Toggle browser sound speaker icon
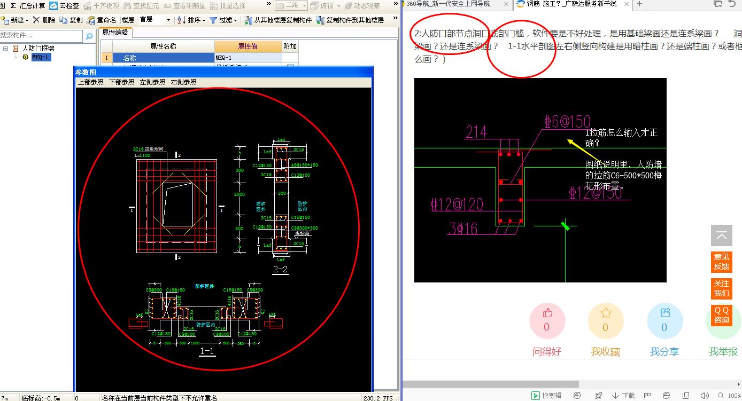The image size is (742, 401). pyautogui.click(x=705, y=396)
